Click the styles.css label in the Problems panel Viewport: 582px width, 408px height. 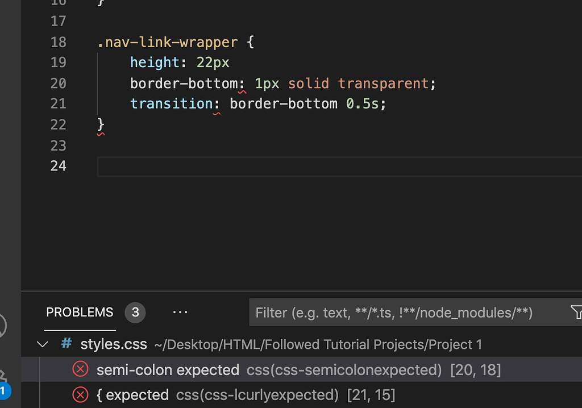114,344
